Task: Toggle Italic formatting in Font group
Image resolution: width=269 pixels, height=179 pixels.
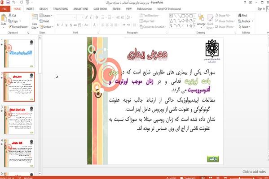Action: (x=62, y=25)
